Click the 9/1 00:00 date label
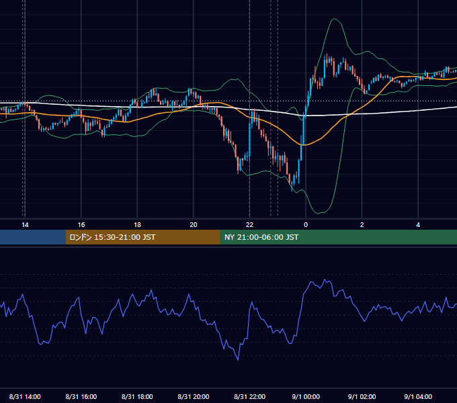 click(x=306, y=396)
